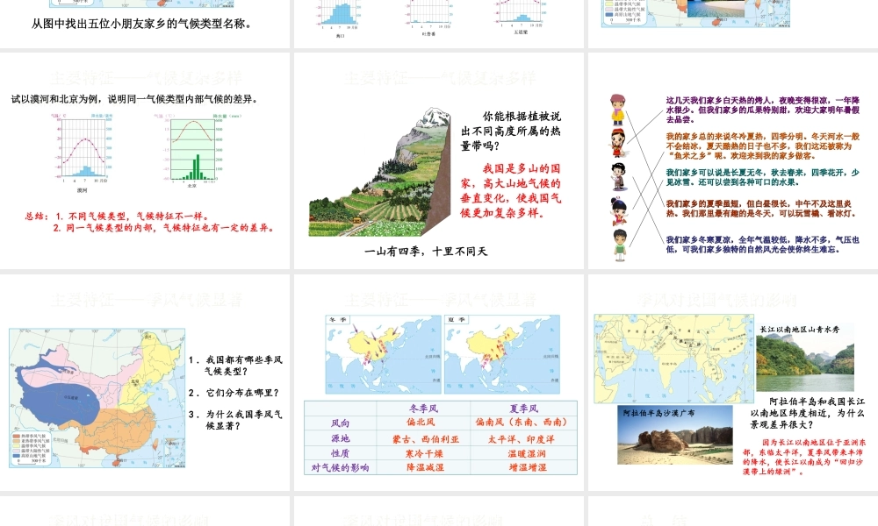Image resolution: width=878 pixels, height=526 pixels.
Task: Click the Asia and Indian Ocean region map
Action: (x=673, y=359)
